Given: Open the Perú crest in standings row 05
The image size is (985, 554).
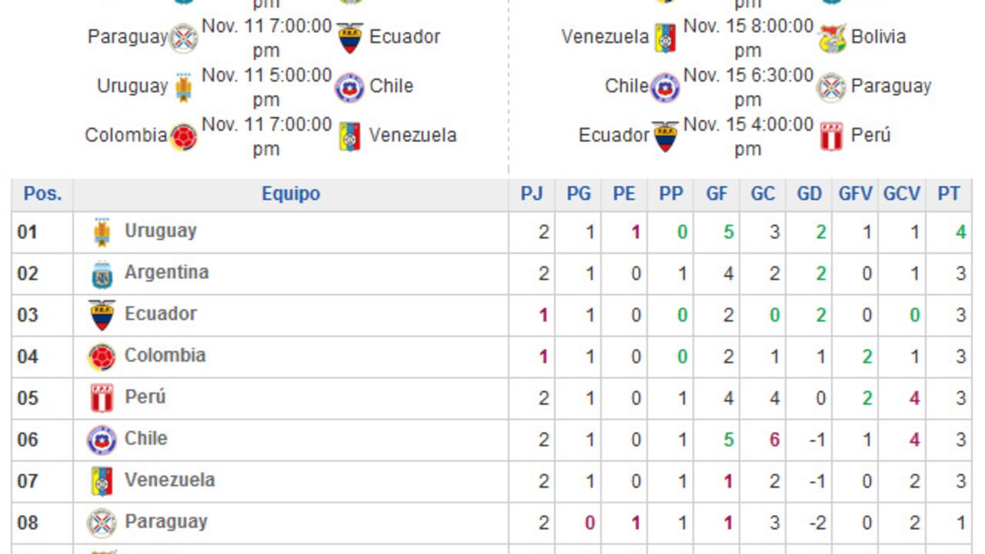Looking at the screenshot, I should click(102, 399).
